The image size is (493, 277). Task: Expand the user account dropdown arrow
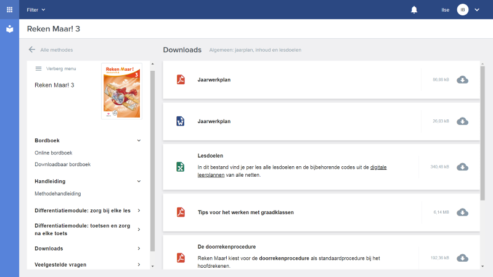click(x=476, y=10)
